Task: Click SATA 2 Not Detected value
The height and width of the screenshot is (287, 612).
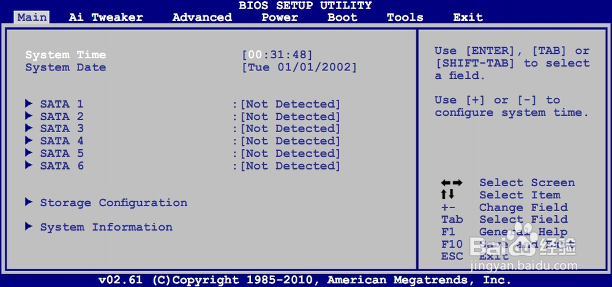Action: point(290,117)
